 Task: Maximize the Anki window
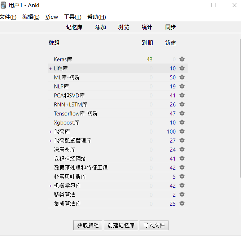(213, 5)
